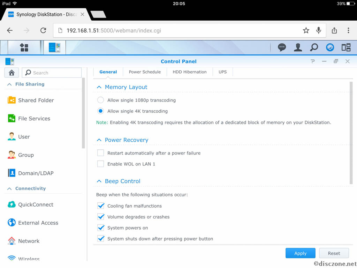The width and height of the screenshot is (357, 268).
Task: Minimize the Control Panel window
Action: [x=324, y=61]
